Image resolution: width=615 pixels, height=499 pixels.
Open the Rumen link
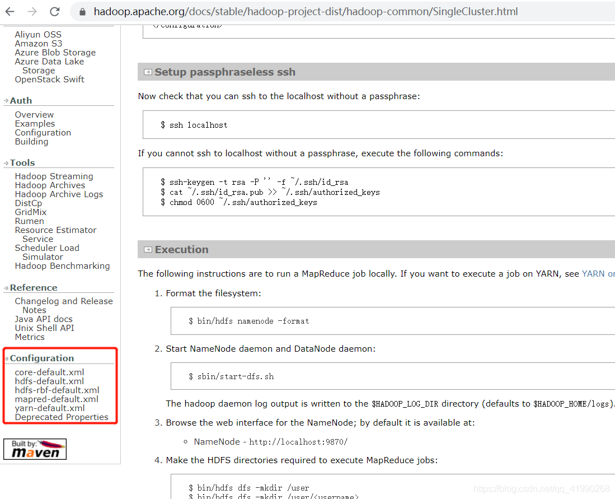[30, 221]
